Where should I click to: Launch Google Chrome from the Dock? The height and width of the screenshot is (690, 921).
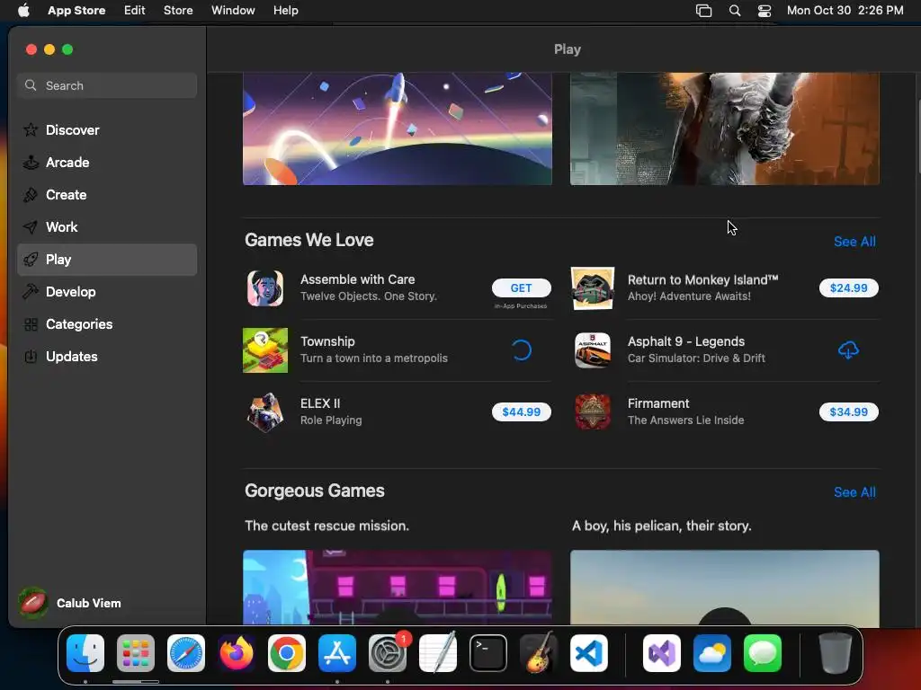287,653
